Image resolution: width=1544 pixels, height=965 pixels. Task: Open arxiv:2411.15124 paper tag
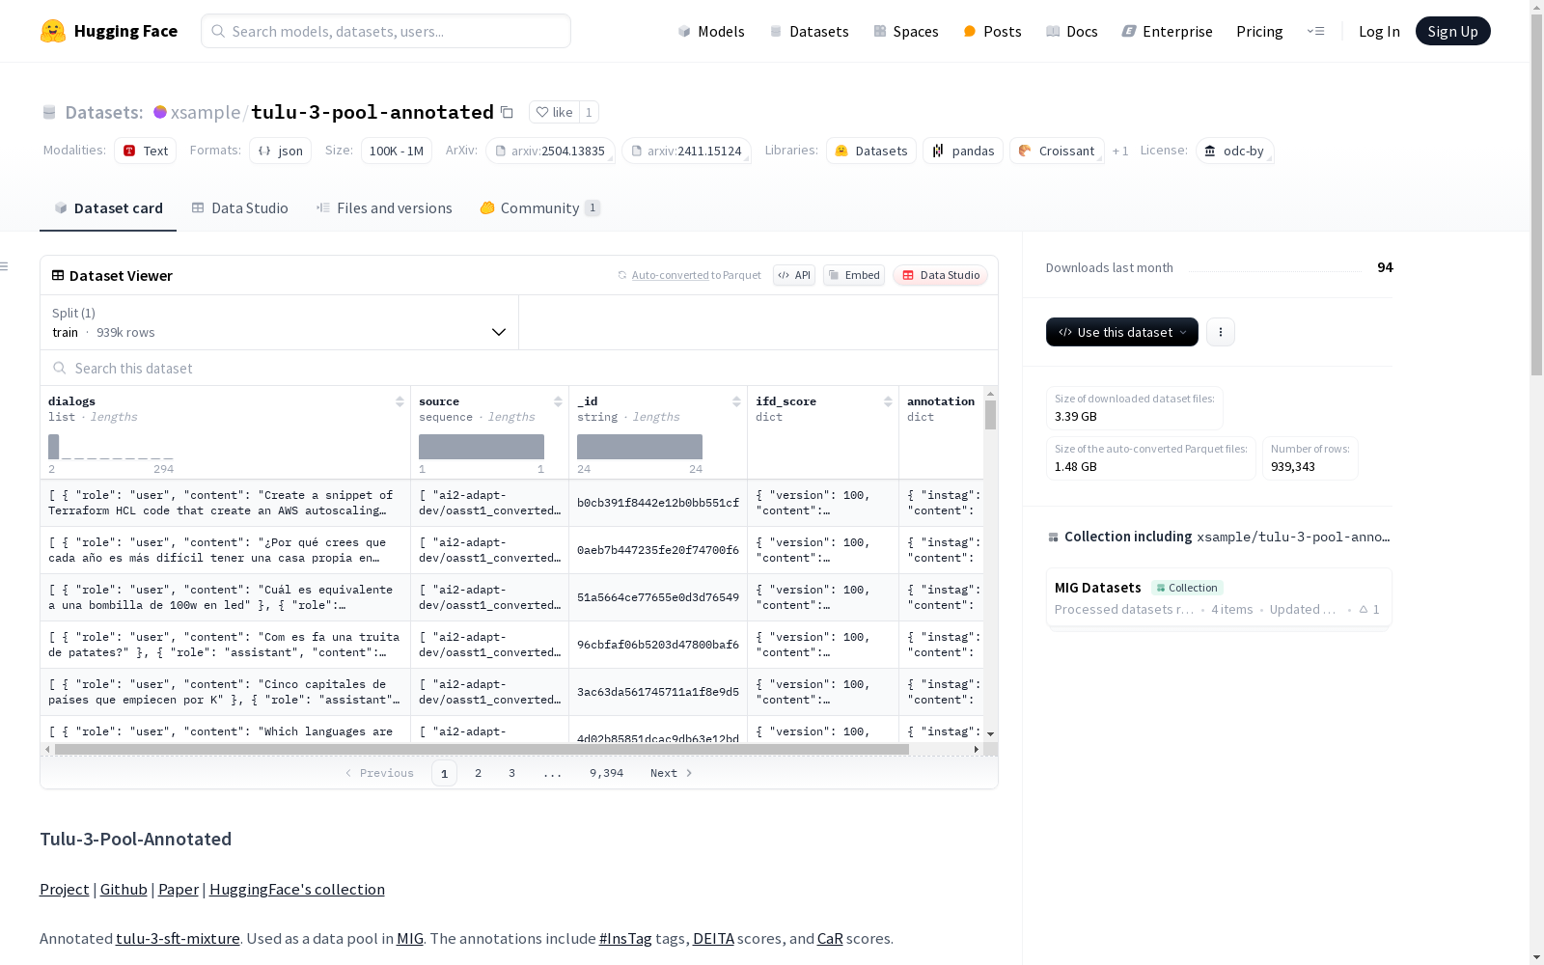pyautogui.click(x=687, y=151)
